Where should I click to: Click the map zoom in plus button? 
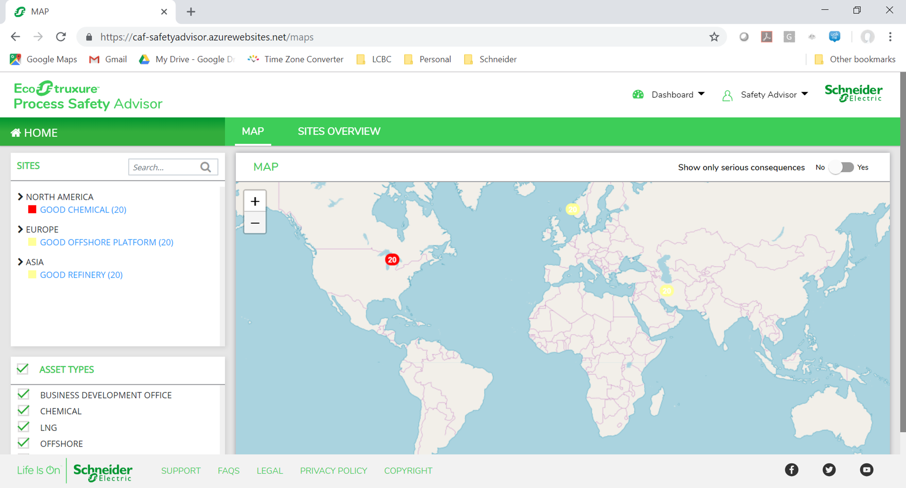pyautogui.click(x=255, y=201)
